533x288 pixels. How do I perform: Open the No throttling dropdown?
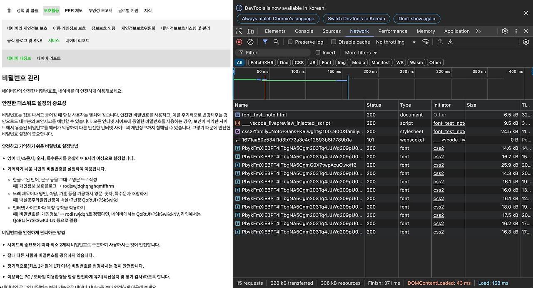[396, 42]
